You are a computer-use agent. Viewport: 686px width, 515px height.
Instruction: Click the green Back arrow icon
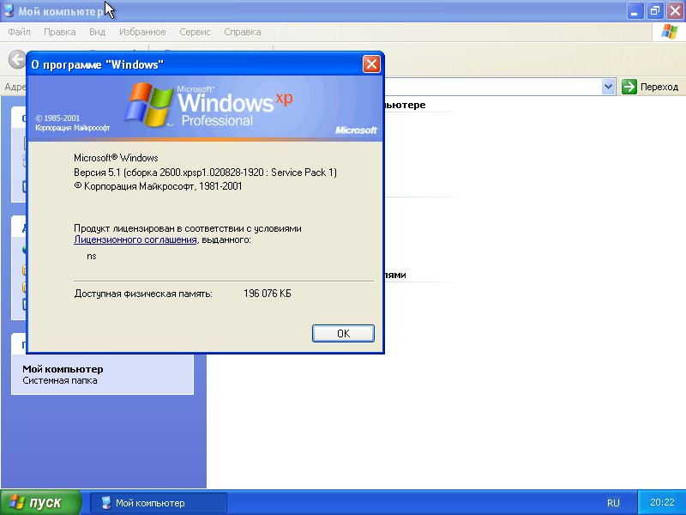pyautogui.click(x=15, y=59)
